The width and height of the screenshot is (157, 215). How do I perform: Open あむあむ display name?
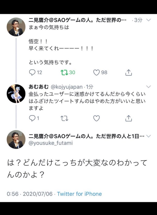coord(39,87)
